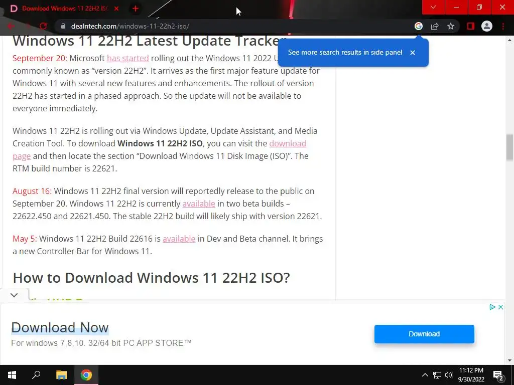The image size is (514, 385).
Task: Click heading 'How to Download Windows 11 22H2 ISO?'
Action: click(152, 278)
